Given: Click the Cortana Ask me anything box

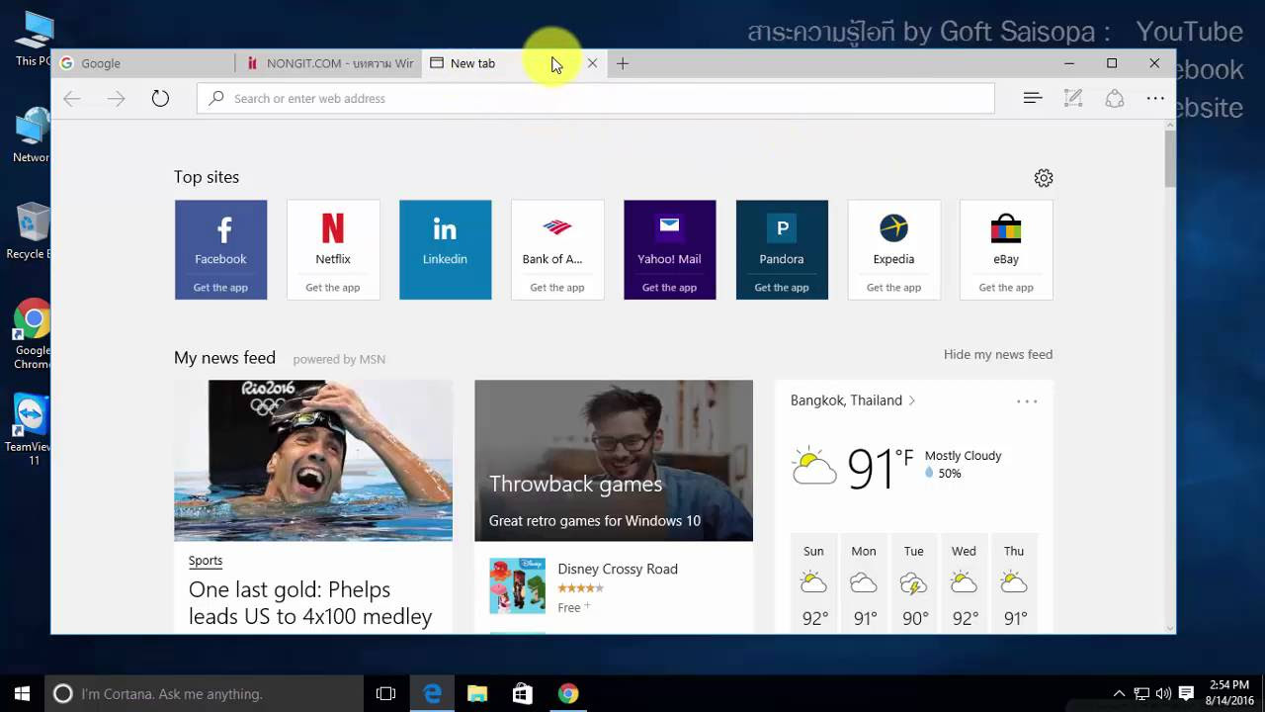Looking at the screenshot, I should tap(206, 694).
